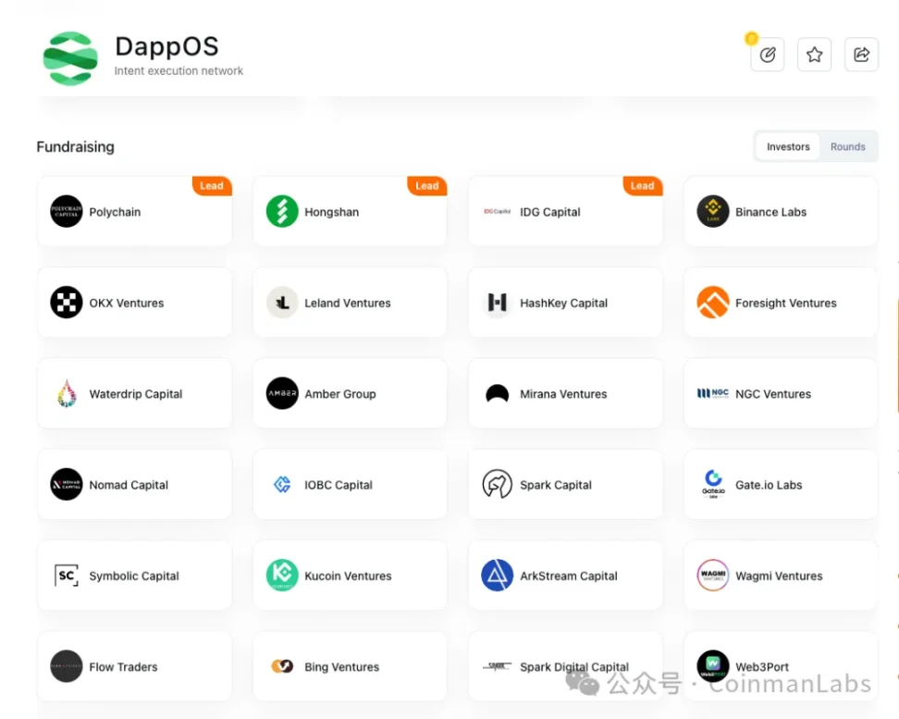The height and width of the screenshot is (719, 899).
Task: Click the Nomad Capital logo
Action: [67, 485]
